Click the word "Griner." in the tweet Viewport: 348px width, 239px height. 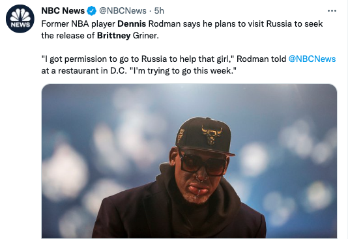click(x=146, y=35)
